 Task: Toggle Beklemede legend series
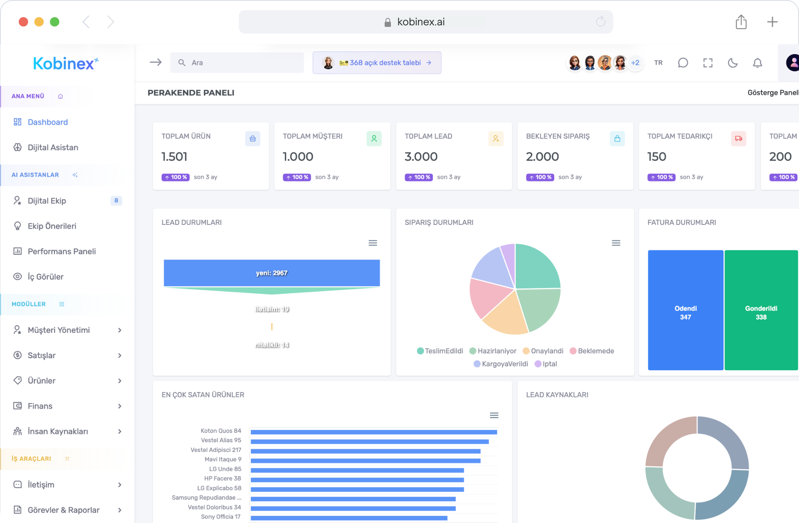coord(592,351)
